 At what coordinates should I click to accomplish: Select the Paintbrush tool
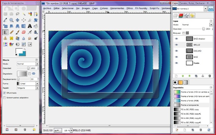coord(18,32)
